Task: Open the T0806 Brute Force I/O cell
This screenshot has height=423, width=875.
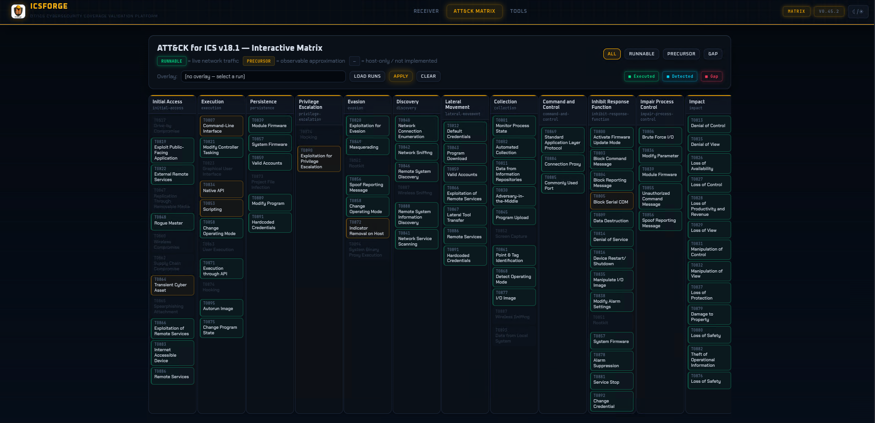Action: 660,134
